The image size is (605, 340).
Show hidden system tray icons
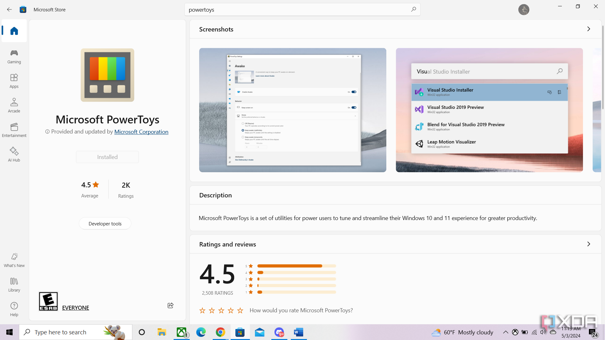click(505, 332)
